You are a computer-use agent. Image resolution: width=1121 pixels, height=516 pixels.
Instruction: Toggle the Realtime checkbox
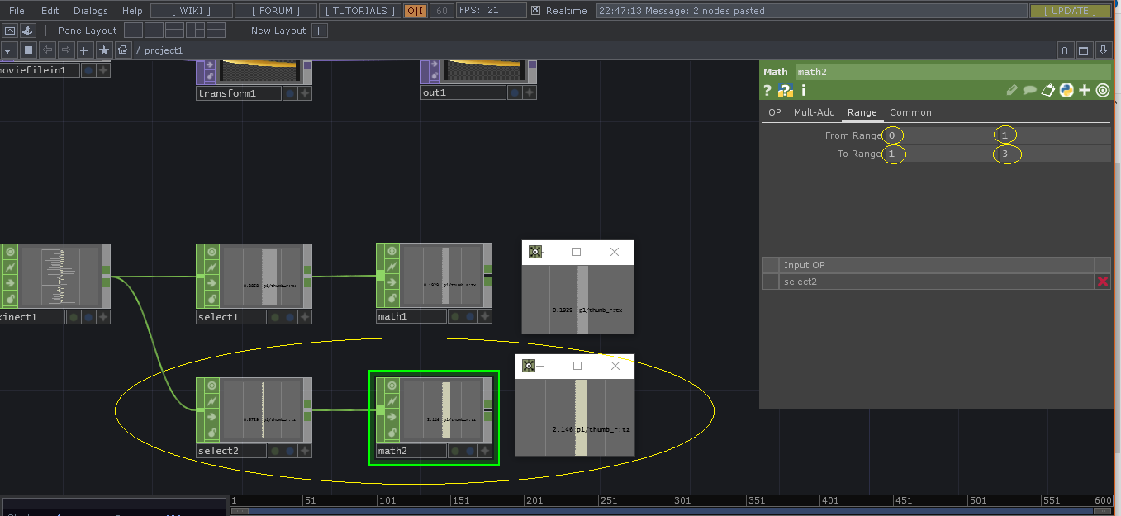click(535, 11)
